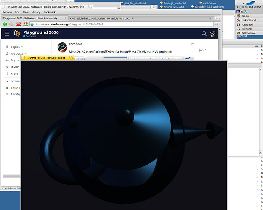Viewport: 263px width, 210px height.
Task: Open the Discourse hamburger sidebar menu
Action: (x=7, y=34)
